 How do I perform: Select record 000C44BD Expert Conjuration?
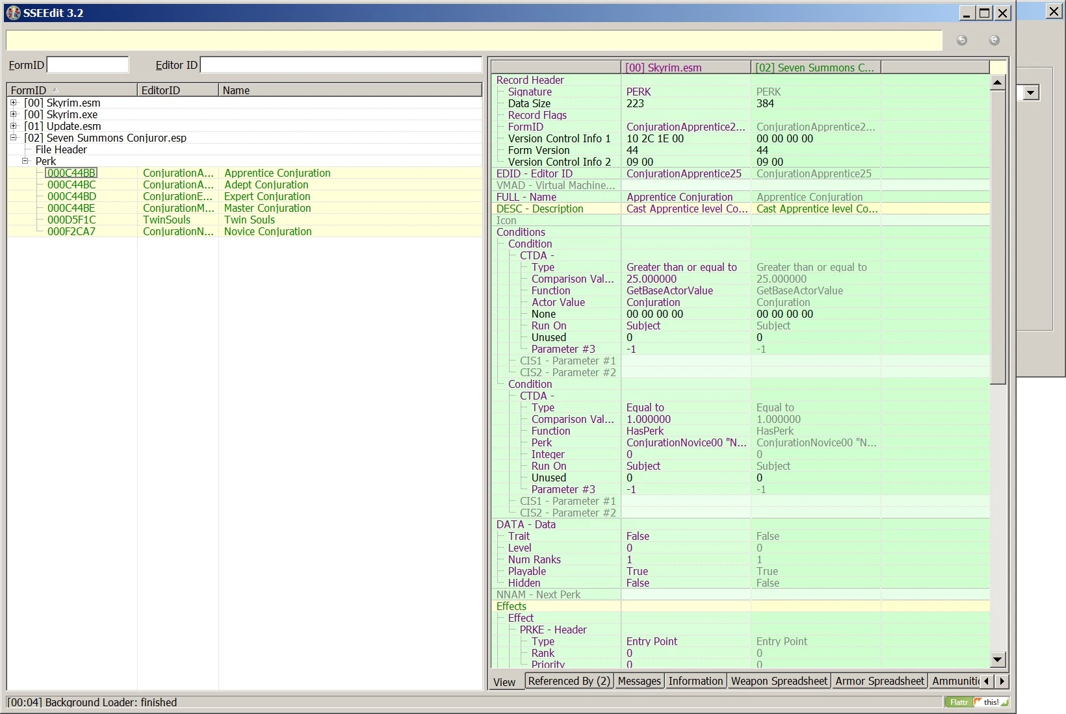pos(244,196)
